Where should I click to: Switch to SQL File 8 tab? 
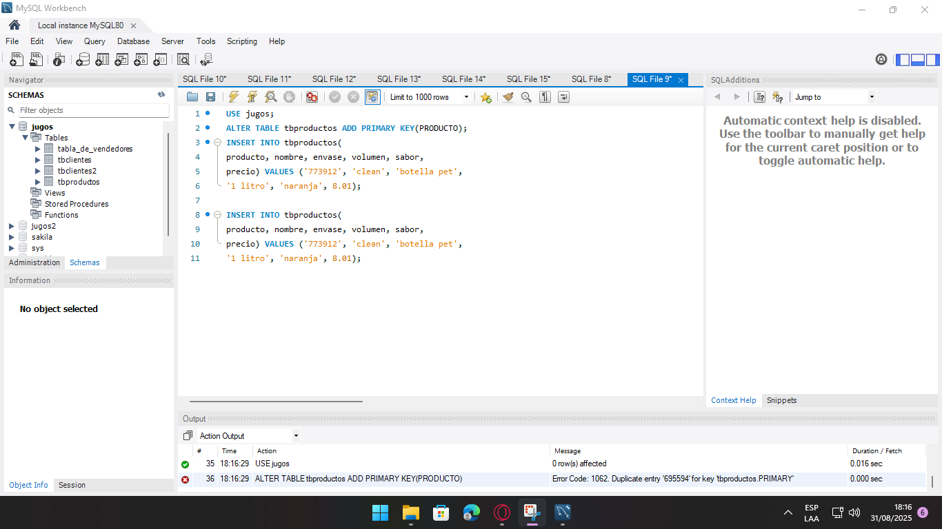(591, 79)
